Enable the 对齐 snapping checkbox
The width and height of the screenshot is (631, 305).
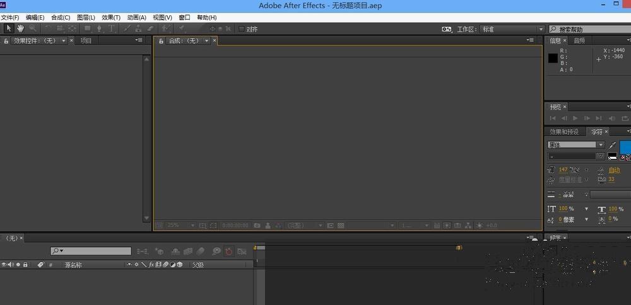coord(242,29)
